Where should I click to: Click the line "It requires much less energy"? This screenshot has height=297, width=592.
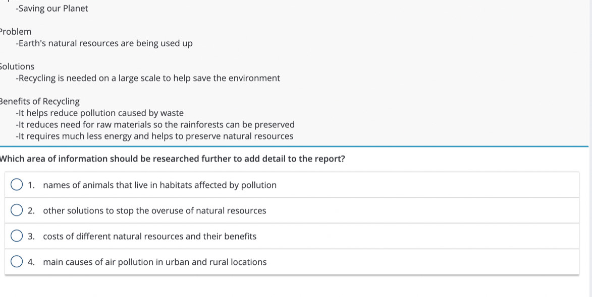point(154,136)
